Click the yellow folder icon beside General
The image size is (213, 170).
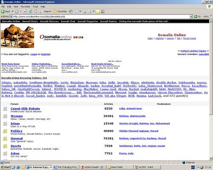pyautogui.click(x=5, y=139)
